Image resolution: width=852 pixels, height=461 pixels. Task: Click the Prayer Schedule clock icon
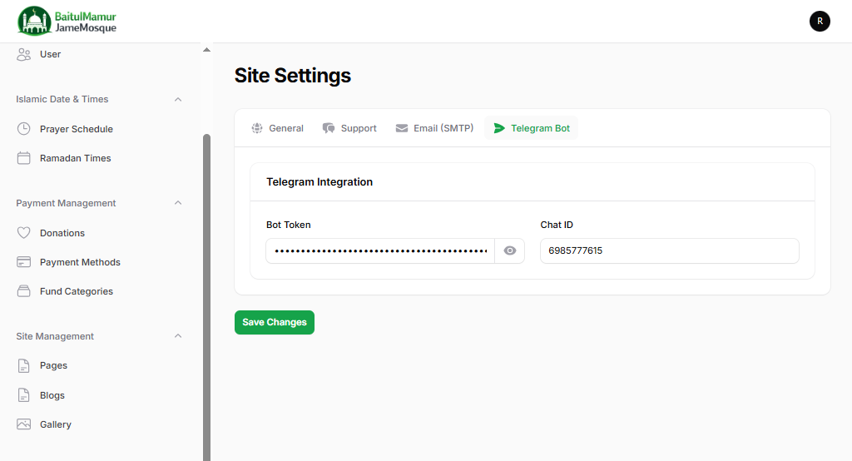click(24, 129)
